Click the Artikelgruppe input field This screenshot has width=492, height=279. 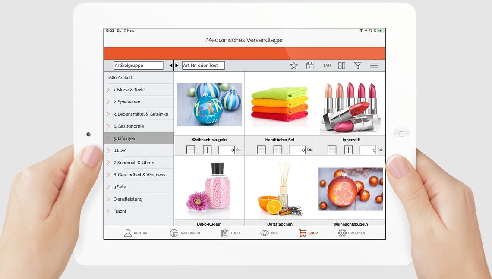point(138,66)
